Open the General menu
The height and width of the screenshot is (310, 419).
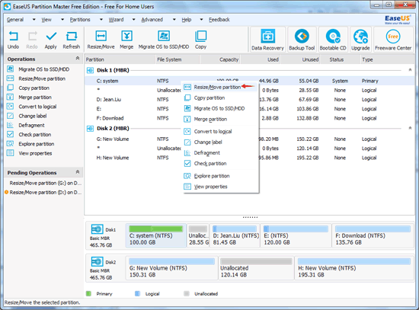[15, 20]
